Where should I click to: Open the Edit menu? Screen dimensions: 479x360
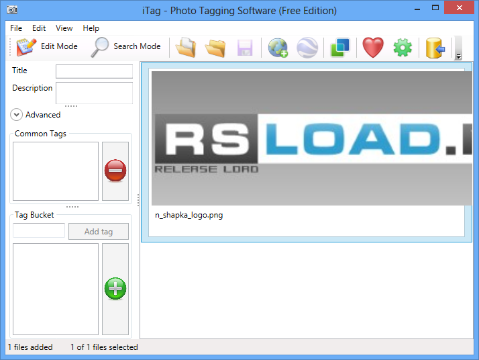[39, 28]
